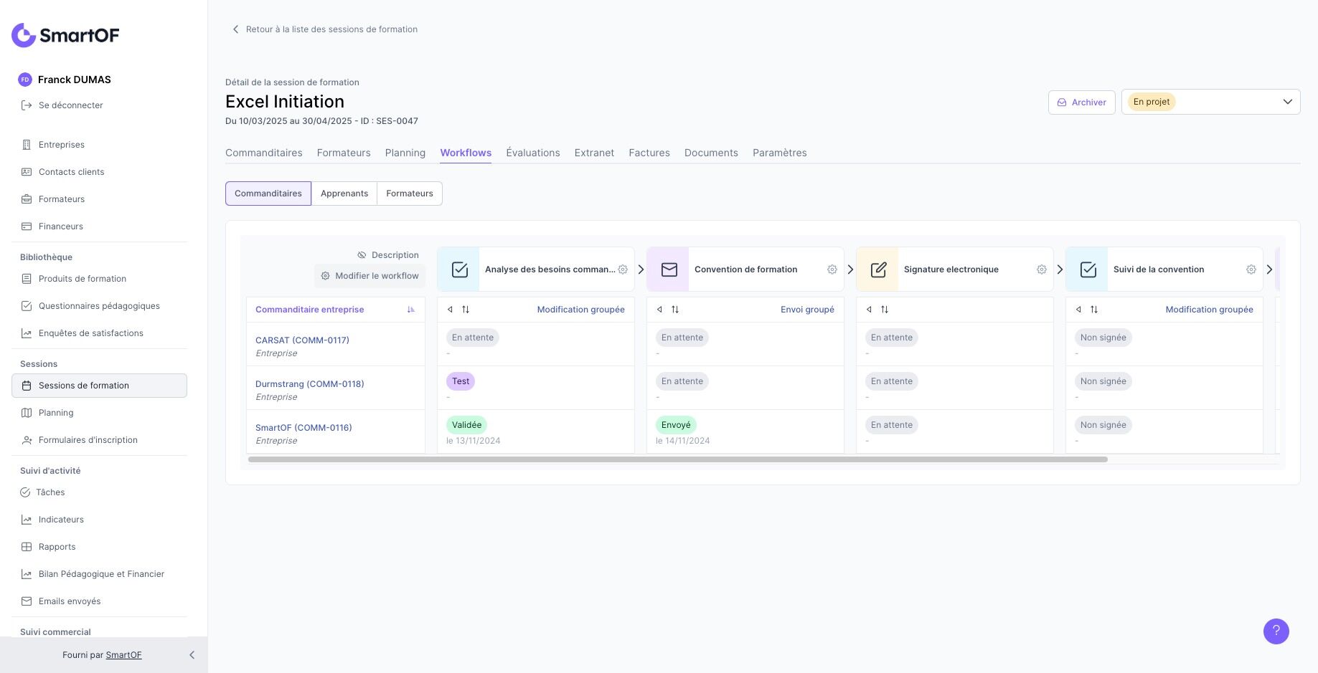Click the SmartOF logo
Viewport: 1318px width, 673px height.
coord(65,35)
